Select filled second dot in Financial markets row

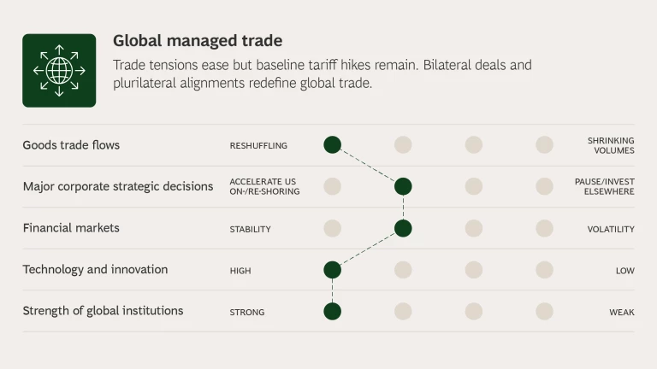403,228
